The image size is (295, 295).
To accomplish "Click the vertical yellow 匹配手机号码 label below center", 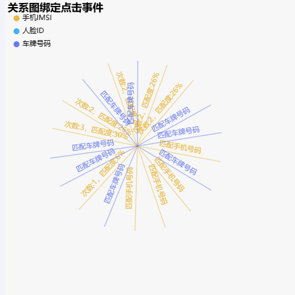I will point(129,188).
